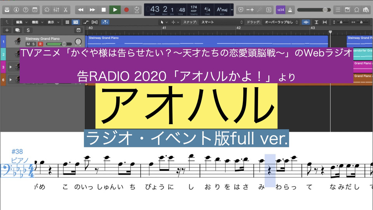Open the Editors with the scissors icon

[x=65, y=10]
